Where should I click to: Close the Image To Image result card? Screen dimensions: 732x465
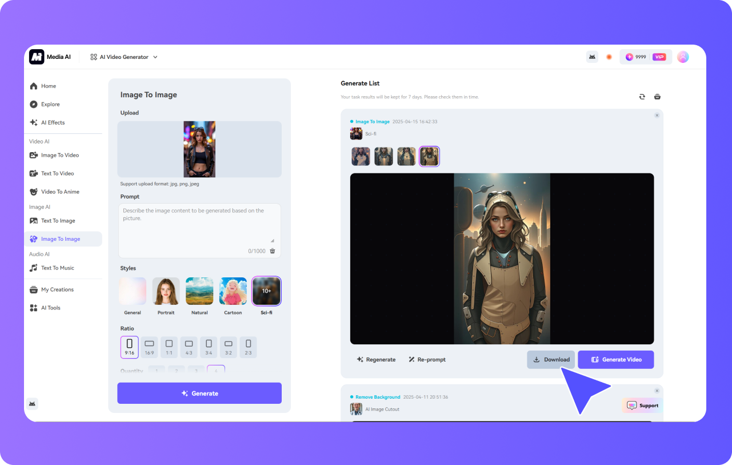click(657, 116)
